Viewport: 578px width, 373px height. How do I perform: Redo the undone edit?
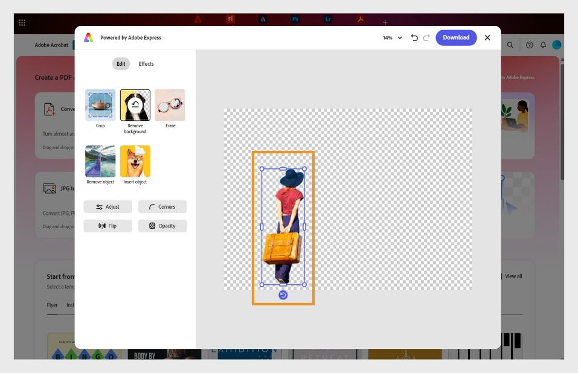[426, 37]
